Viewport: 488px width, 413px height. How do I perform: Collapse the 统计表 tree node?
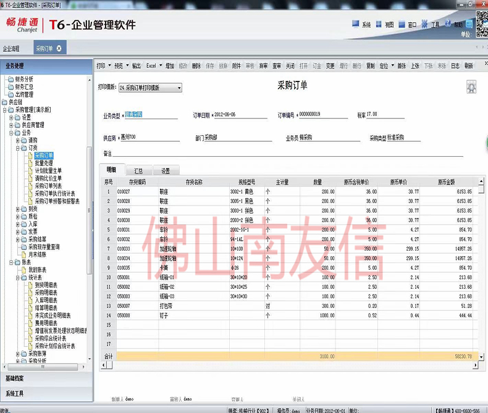pyautogui.click(x=18, y=277)
